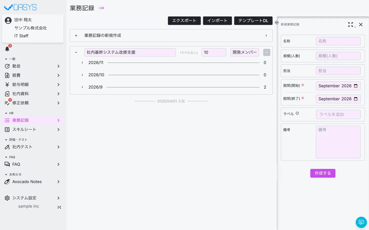The image size is (369, 230).
Task: Open the chevron arrow beside Avocado Notes
Action: (x=58, y=182)
